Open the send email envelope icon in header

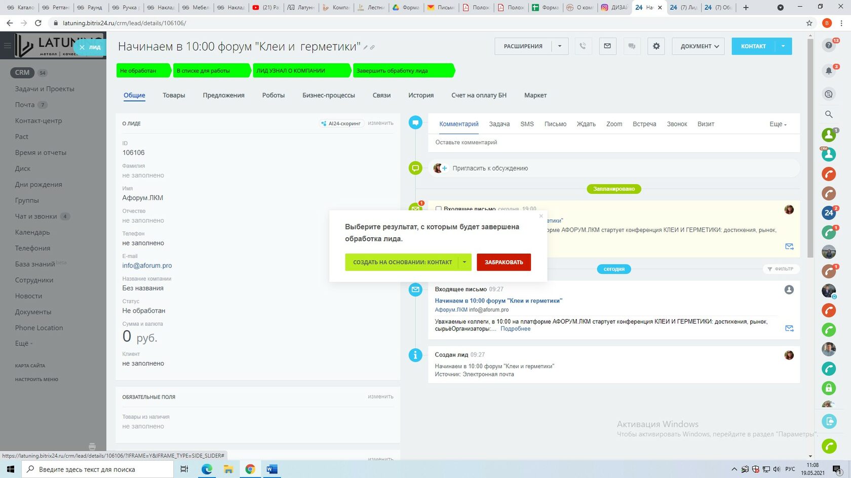pos(607,46)
